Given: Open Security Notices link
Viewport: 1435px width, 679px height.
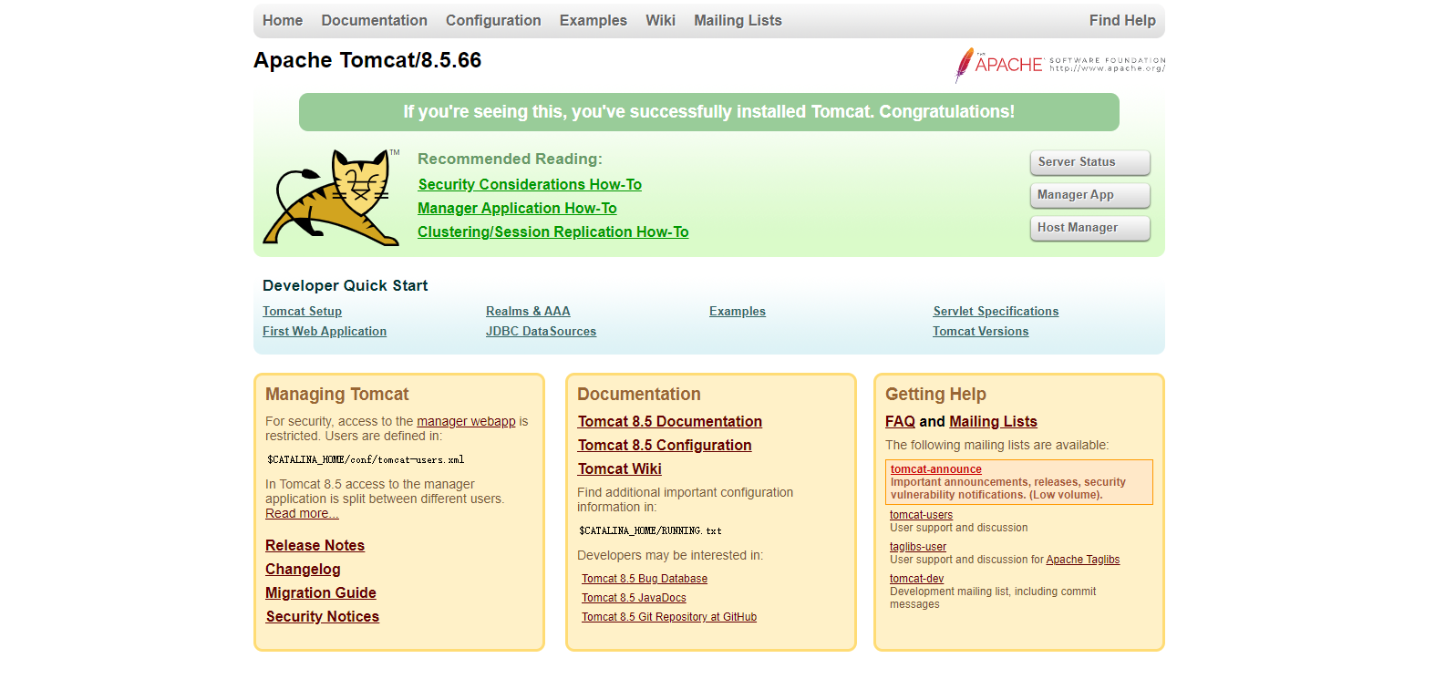Looking at the screenshot, I should point(323,616).
